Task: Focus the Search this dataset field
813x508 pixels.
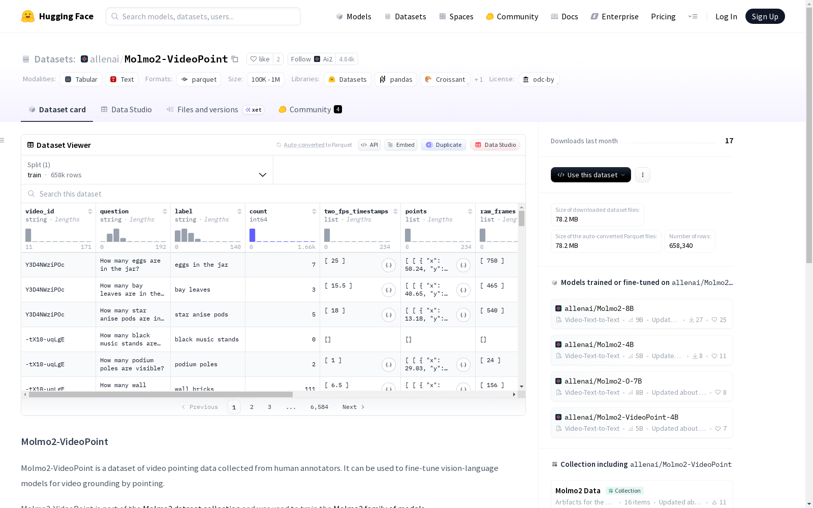Action: point(273,194)
